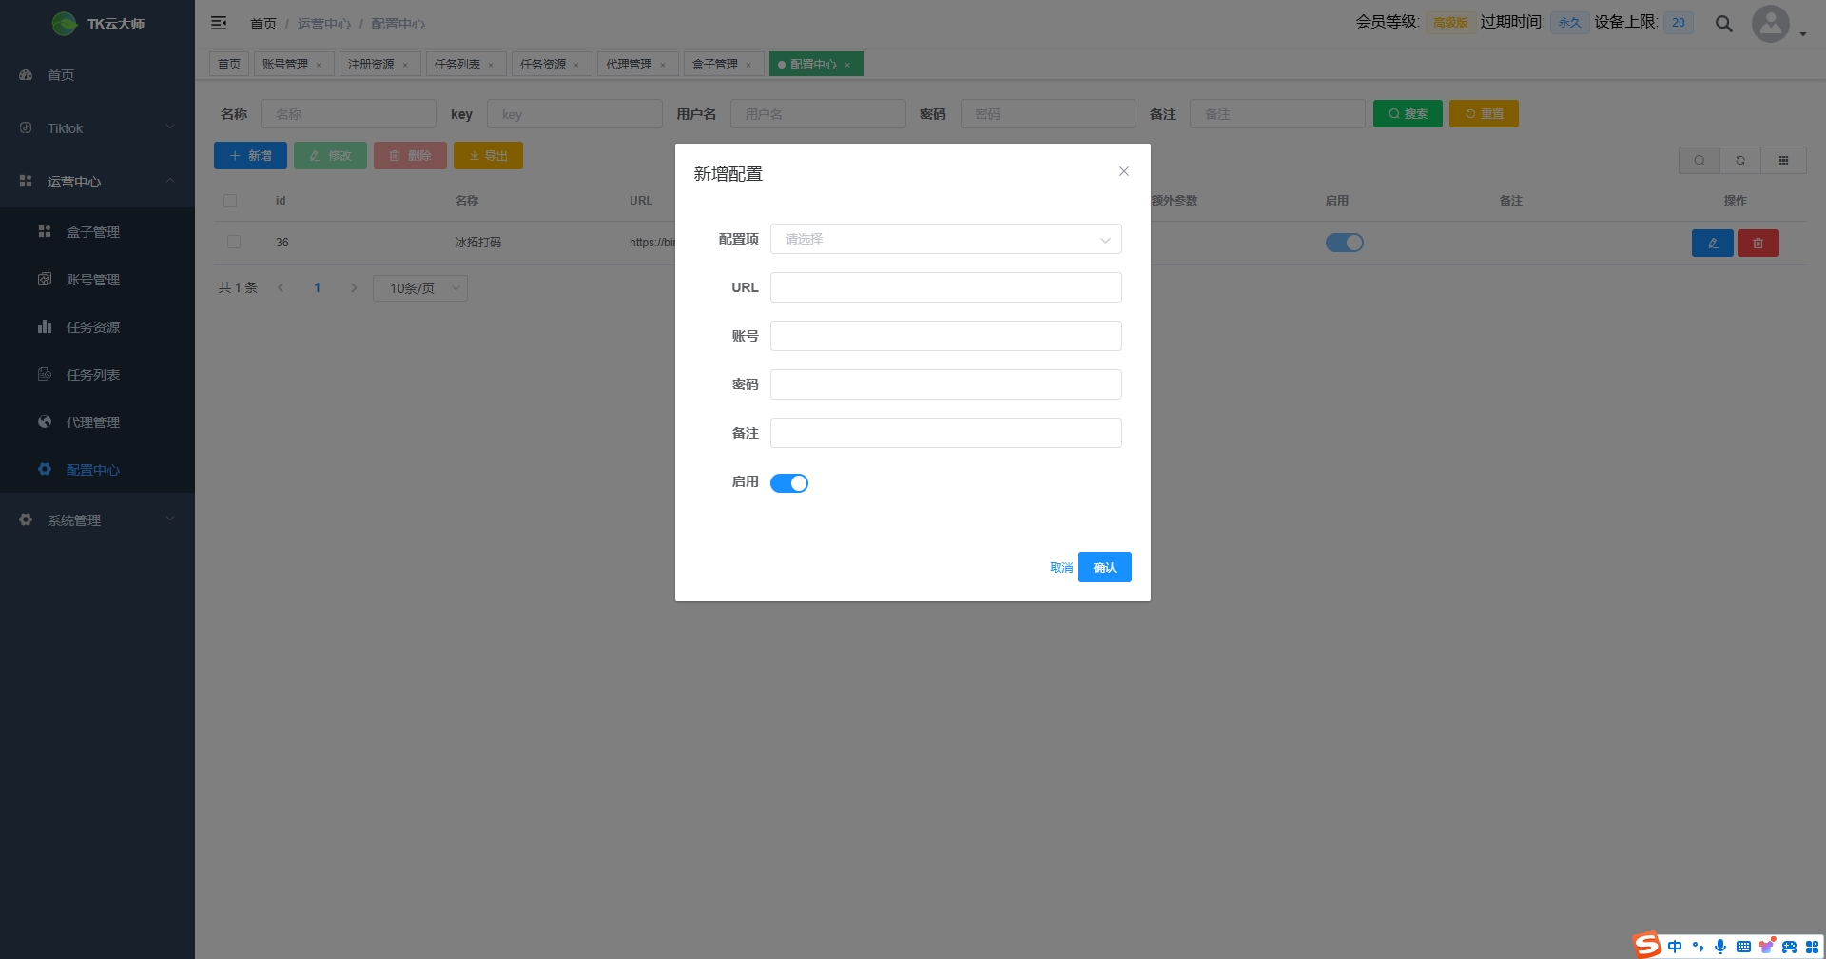Open the column layout grid icon
The height and width of the screenshot is (959, 1826).
click(1784, 160)
